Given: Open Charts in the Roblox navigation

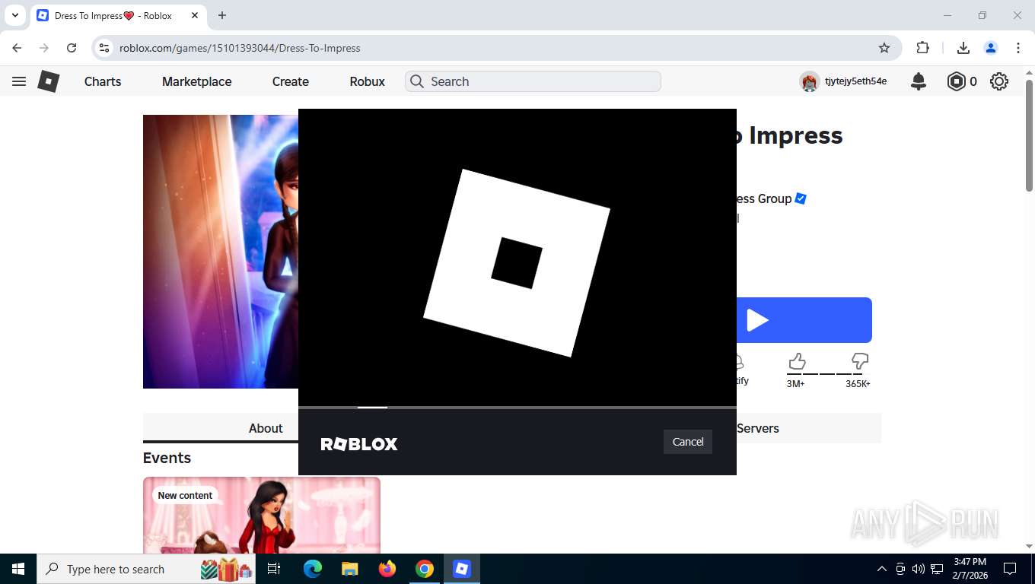Looking at the screenshot, I should [103, 81].
